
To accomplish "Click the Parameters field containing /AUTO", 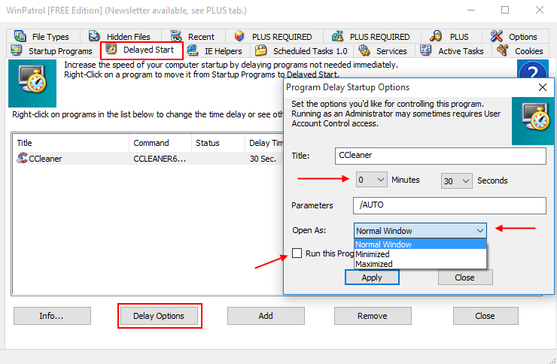I will coord(449,205).
